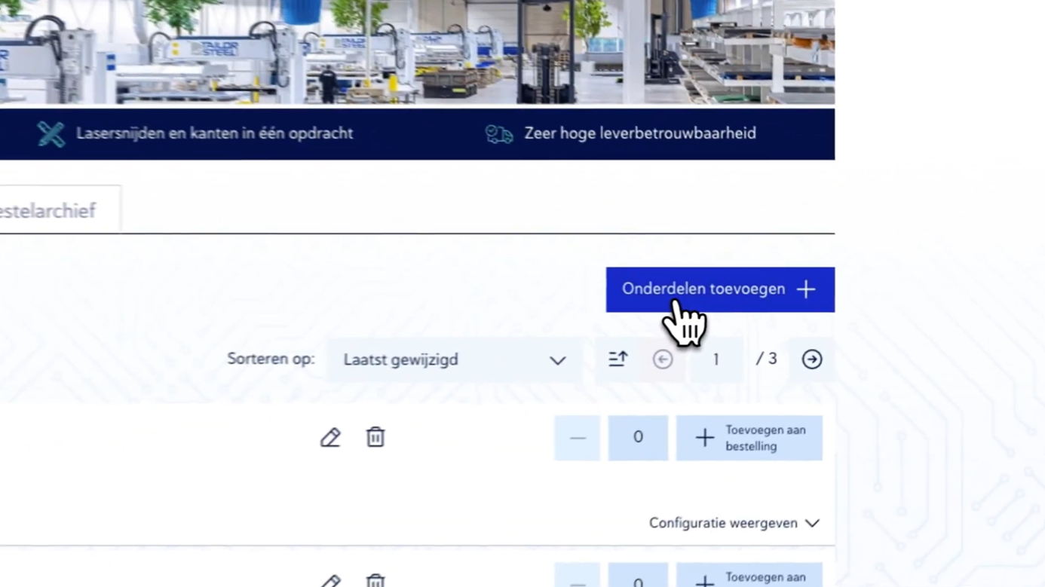Switch to the Bestelarchief tab
Image resolution: width=1045 pixels, height=587 pixels.
click(49, 211)
